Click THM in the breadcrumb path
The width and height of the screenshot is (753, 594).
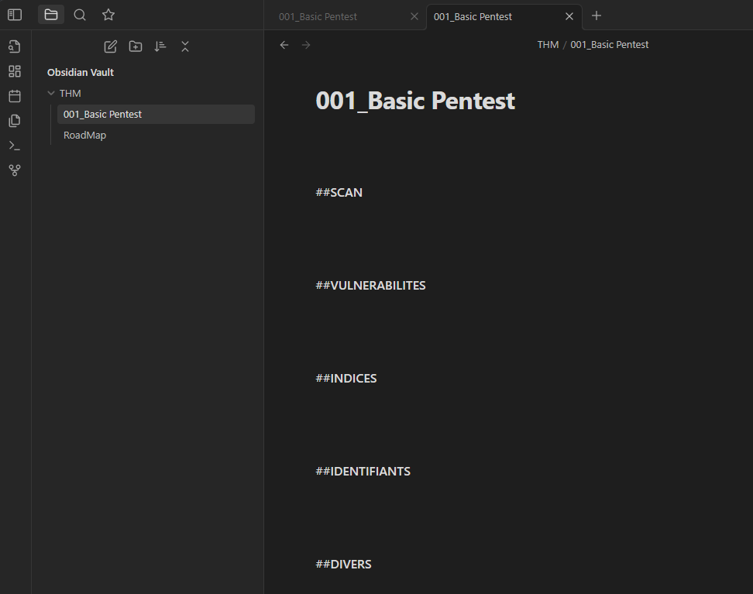coord(548,45)
